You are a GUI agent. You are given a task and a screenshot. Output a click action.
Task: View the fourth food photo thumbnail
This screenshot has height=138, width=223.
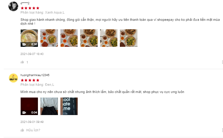pos(89,38)
